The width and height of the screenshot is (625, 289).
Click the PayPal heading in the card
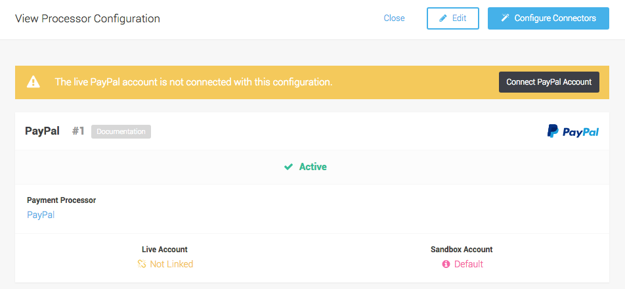click(x=42, y=131)
